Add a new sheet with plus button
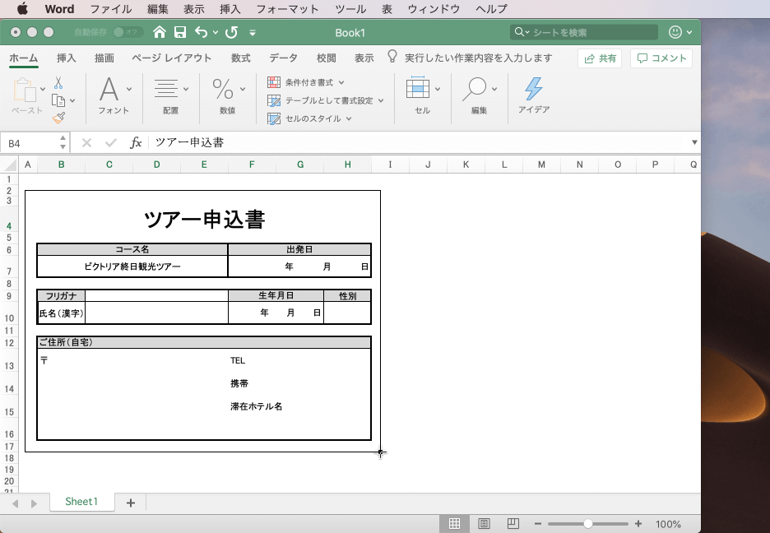 (x=131, y=503)
